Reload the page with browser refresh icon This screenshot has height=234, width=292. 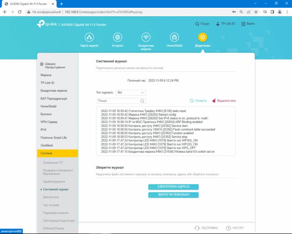[x=19, y=12]
